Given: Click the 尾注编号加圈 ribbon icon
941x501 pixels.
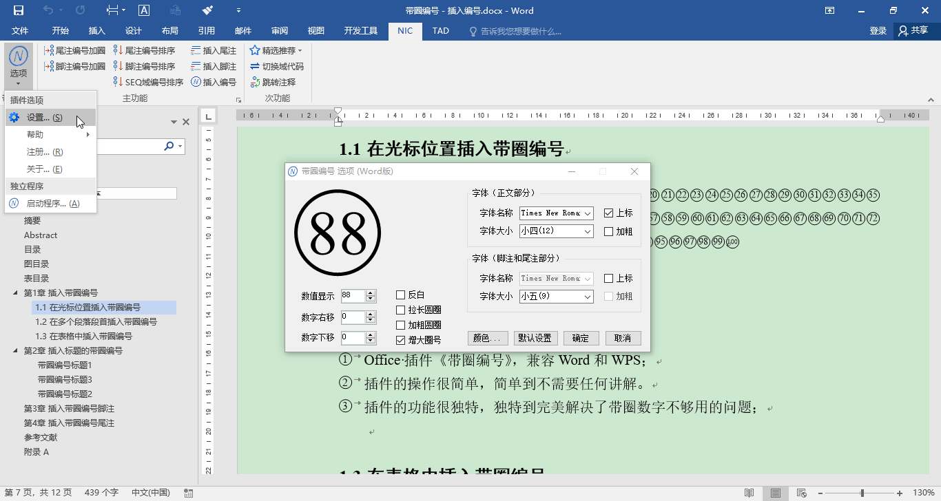Looking at the screenshot, I should tap(48, 50).
